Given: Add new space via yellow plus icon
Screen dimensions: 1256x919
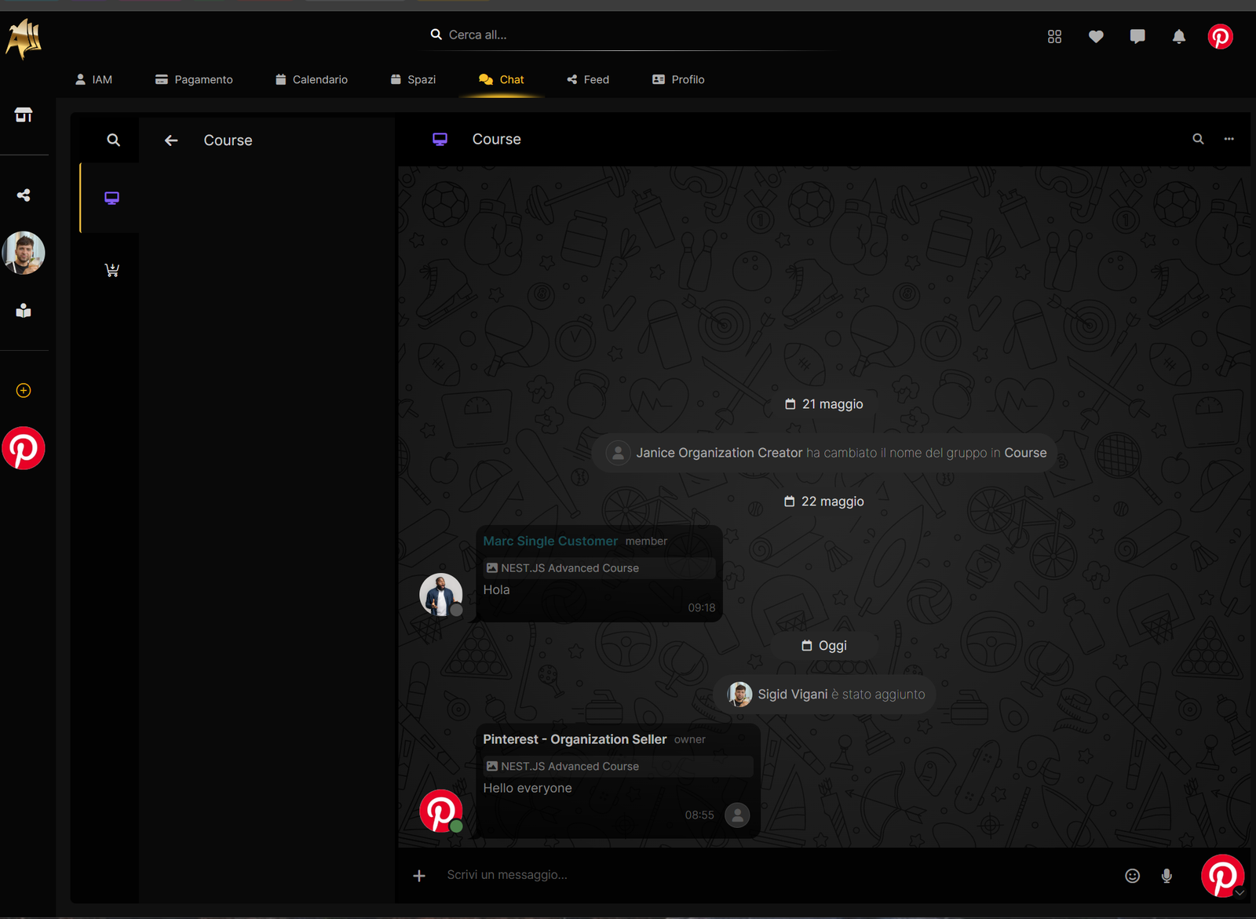Looking at the screenshot, I should (x=24, y=391).
